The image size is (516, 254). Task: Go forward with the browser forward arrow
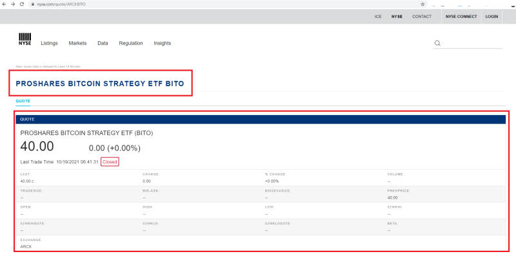coord(13,5)
